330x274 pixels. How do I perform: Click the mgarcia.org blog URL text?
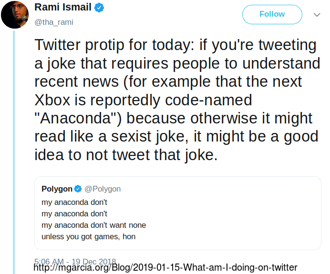[165, 268]
